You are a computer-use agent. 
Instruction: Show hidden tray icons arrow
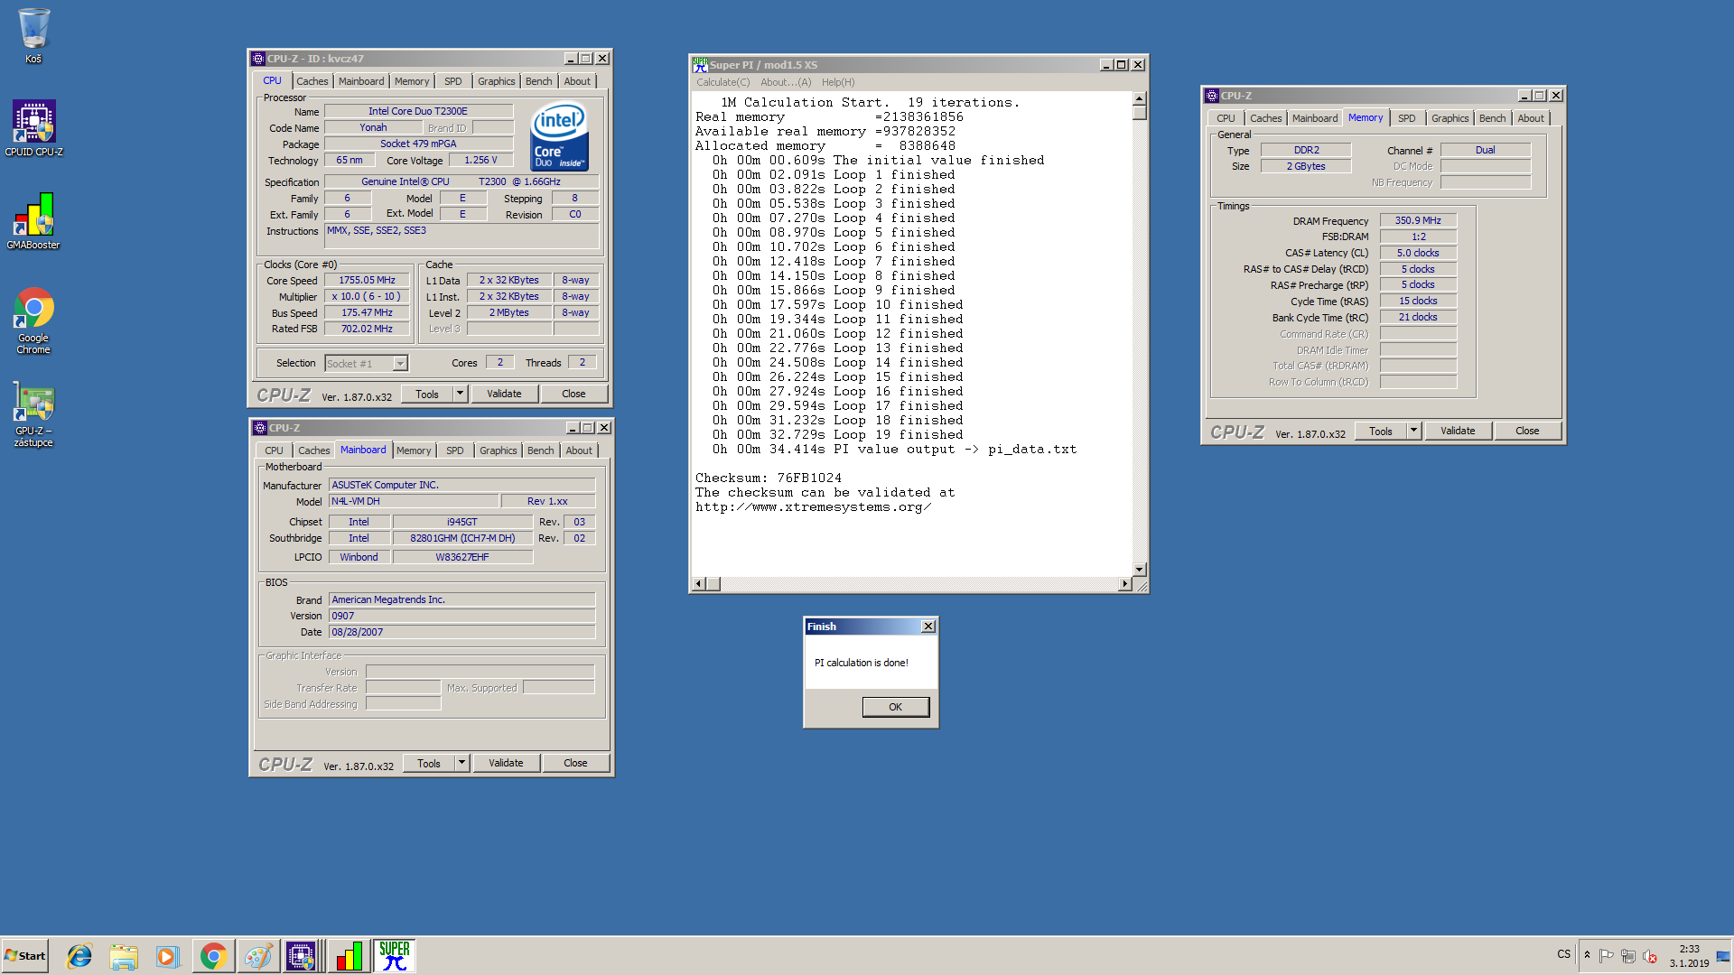[x=1587, y=955]
